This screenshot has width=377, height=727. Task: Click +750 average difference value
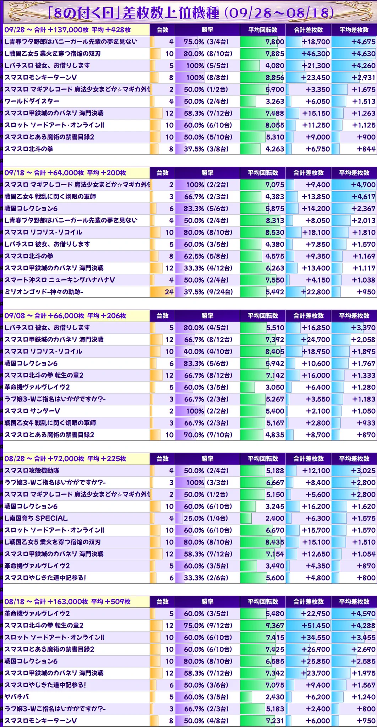(354, 721)
